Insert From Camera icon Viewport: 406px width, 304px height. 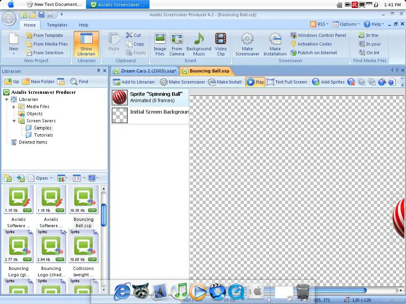(x=177, y=38)
